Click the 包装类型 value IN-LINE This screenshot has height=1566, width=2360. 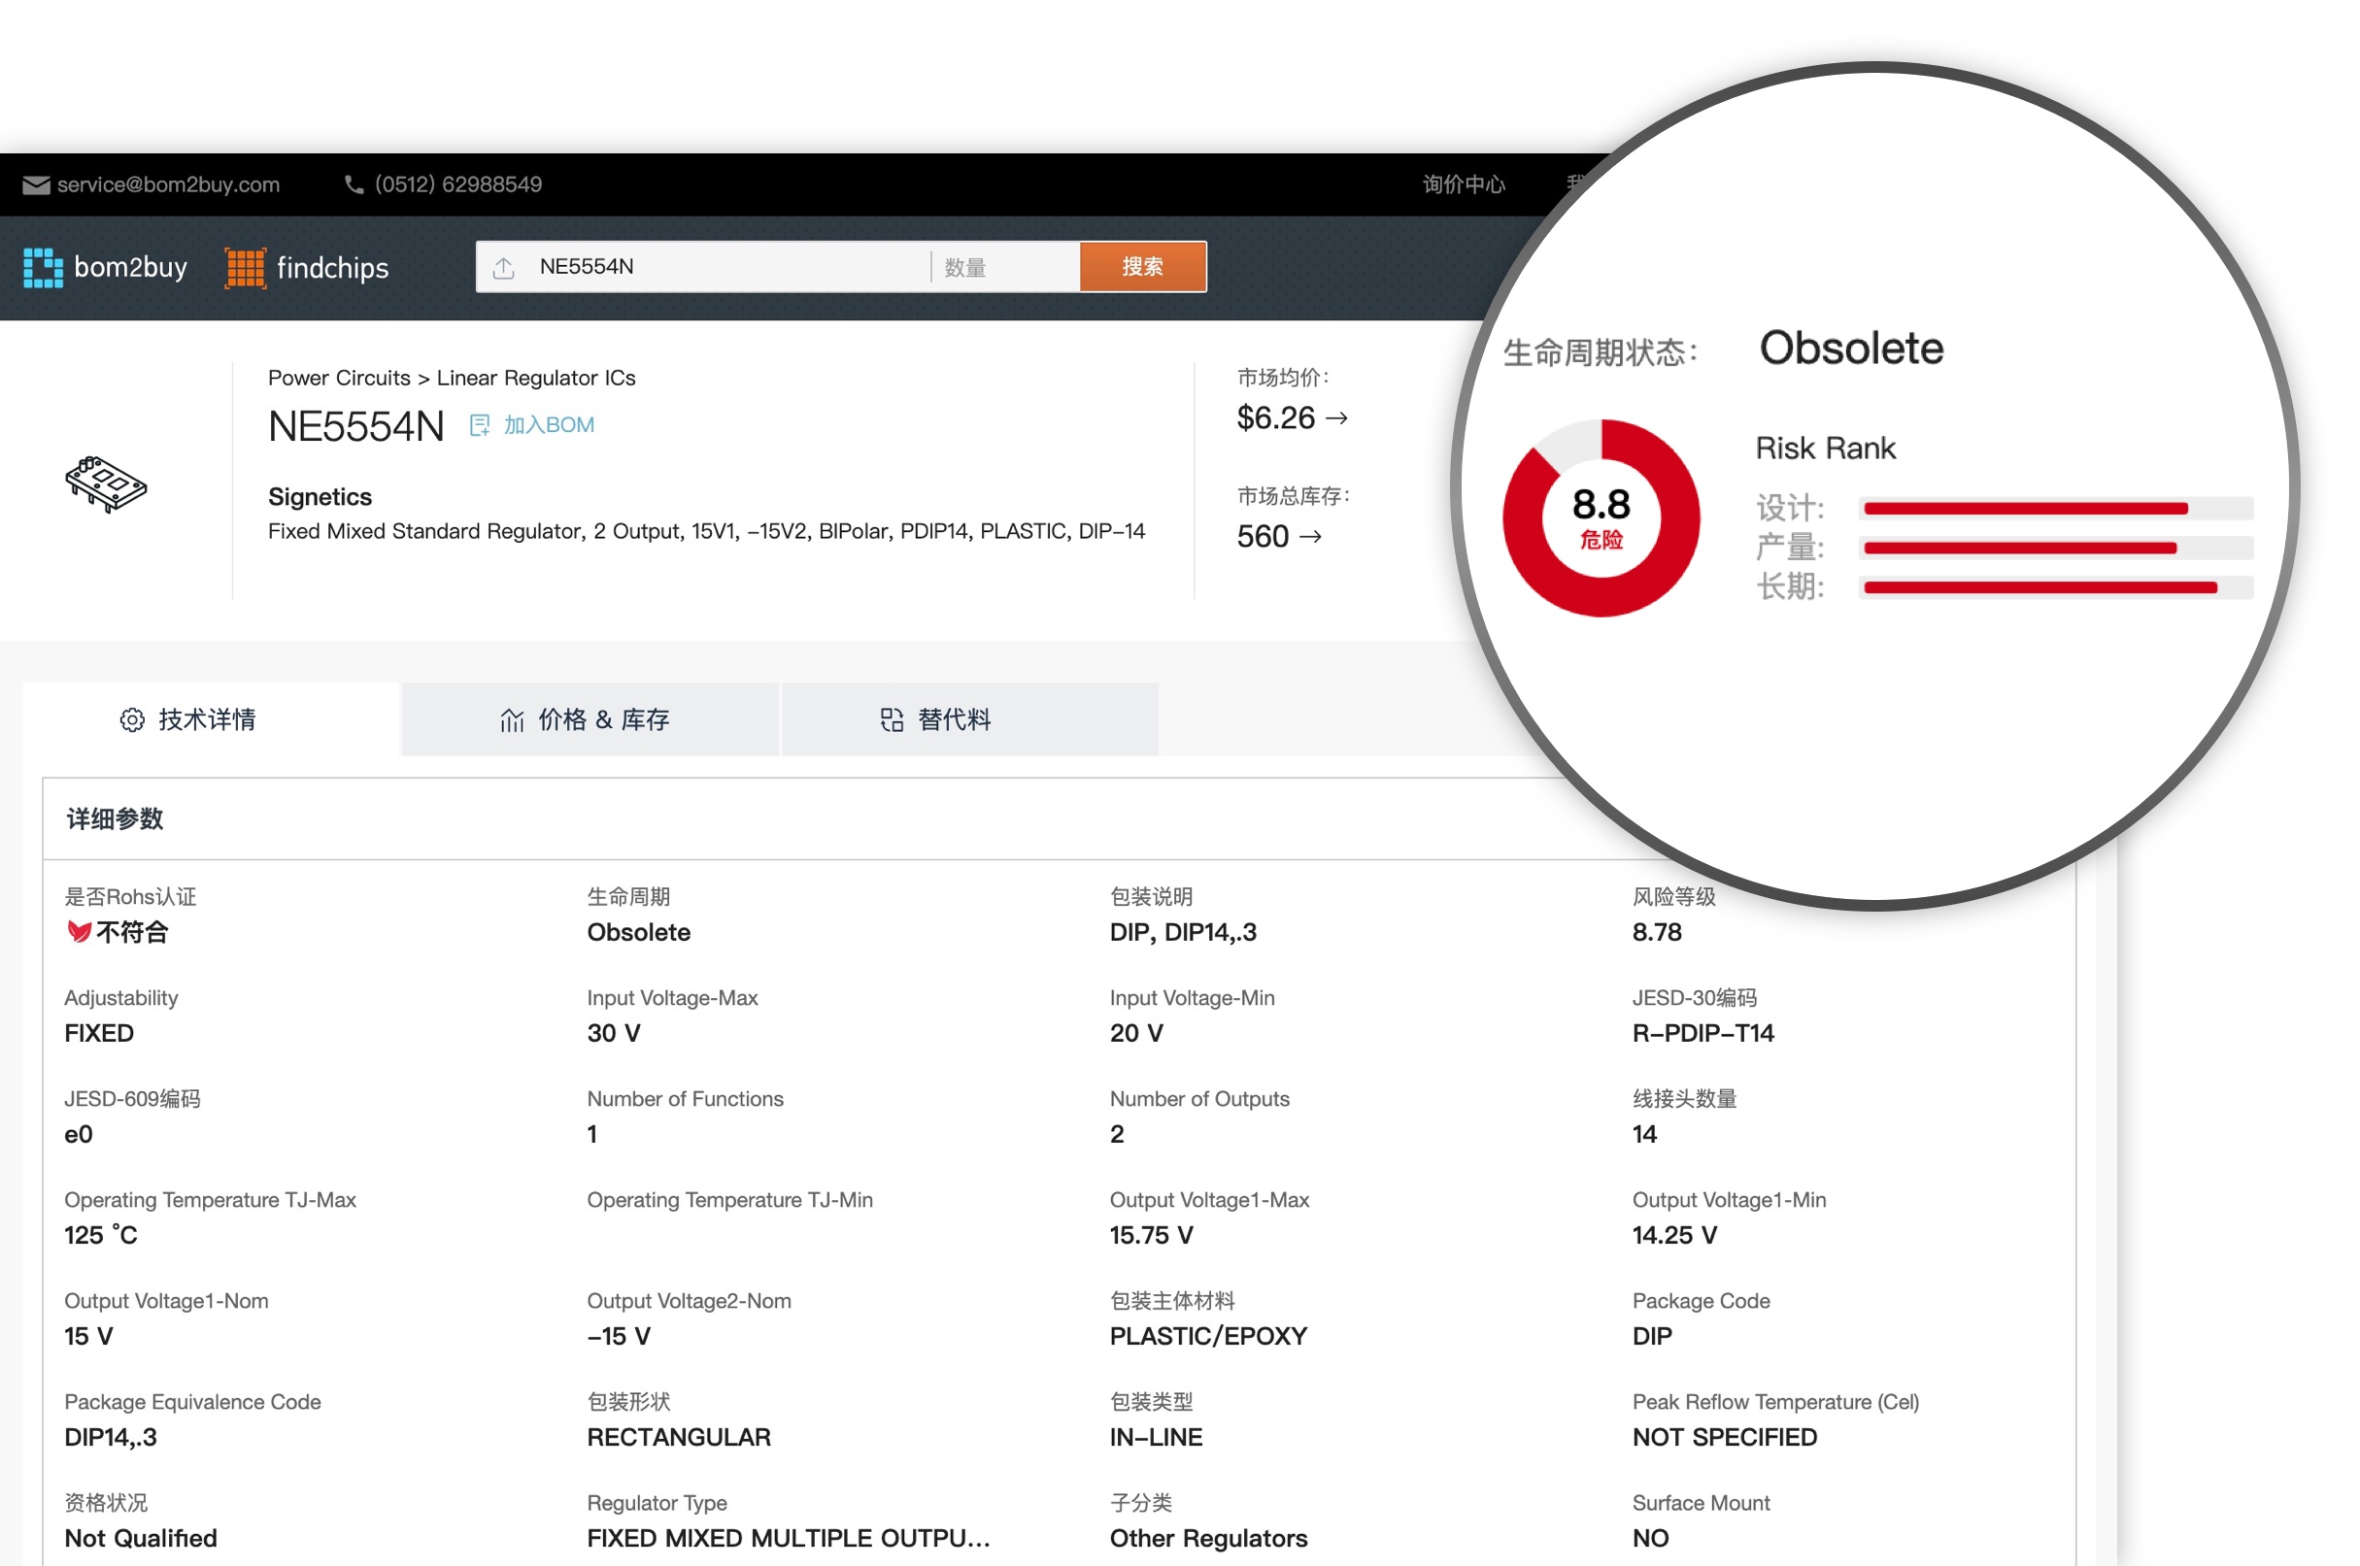pos(1156,1437)
